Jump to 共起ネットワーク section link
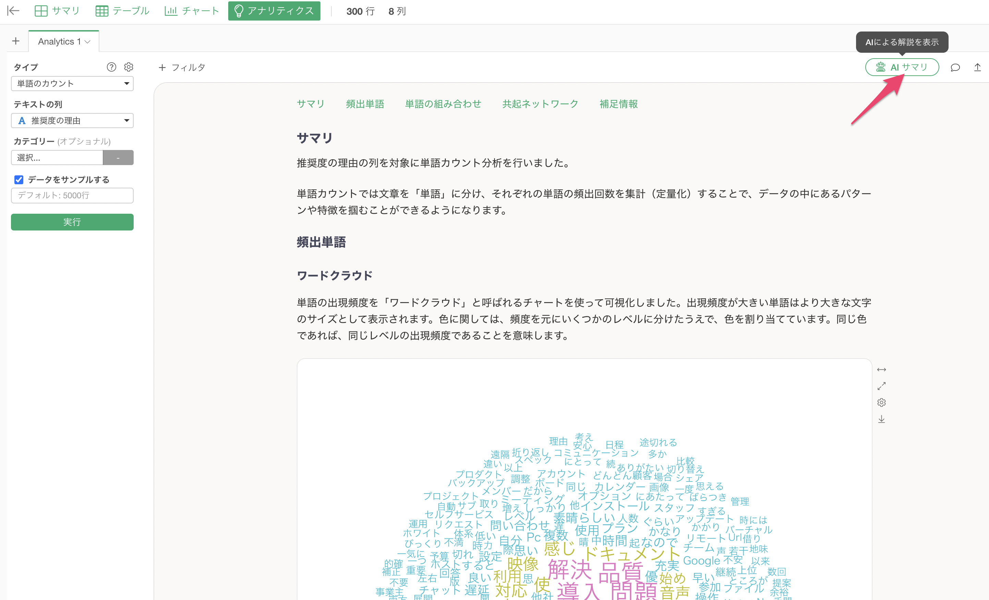 540,104
